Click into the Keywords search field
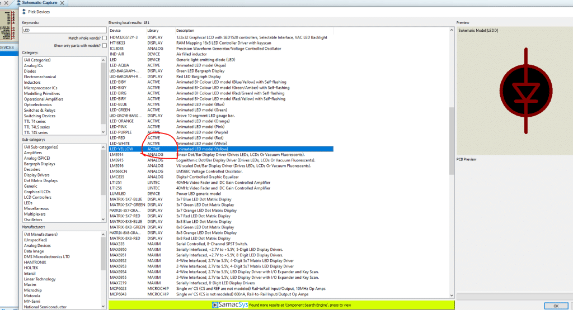Image resolution: width=573 pixels, height=310 pixels. [64, 30]
